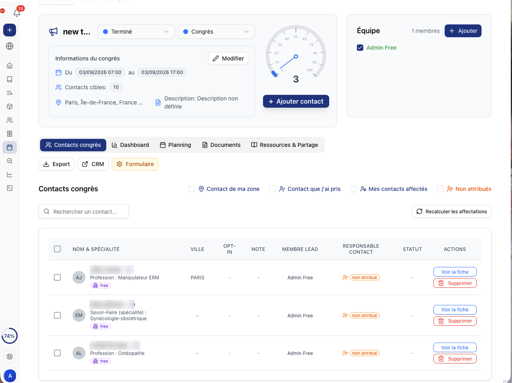Click the Export button
The height and width of the screenshot is (383, 512).
pyautogui.click(x=57, y=164)
